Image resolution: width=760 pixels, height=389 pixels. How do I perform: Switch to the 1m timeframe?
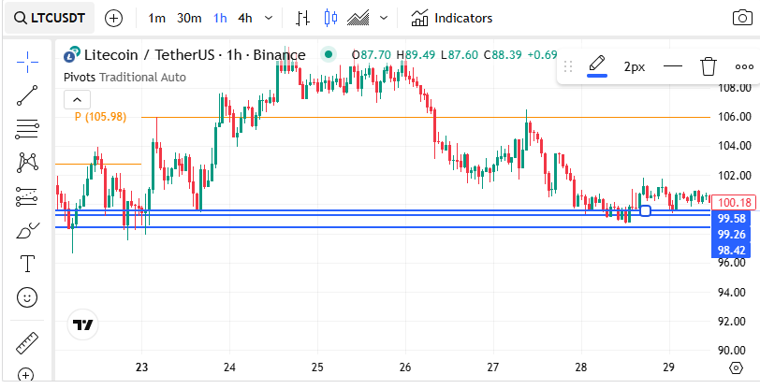click(156, 19)
